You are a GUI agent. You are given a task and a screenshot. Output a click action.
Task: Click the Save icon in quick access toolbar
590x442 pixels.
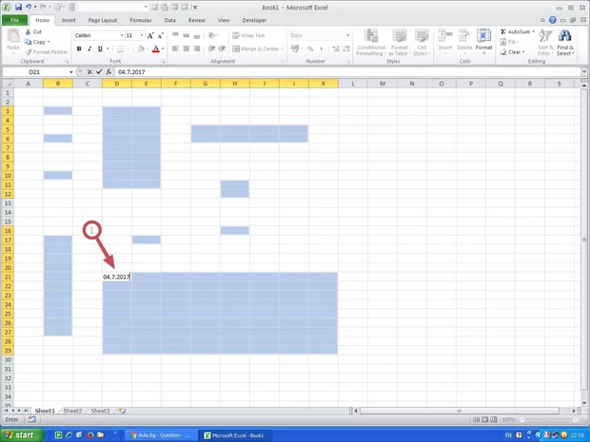coord(18,8)
